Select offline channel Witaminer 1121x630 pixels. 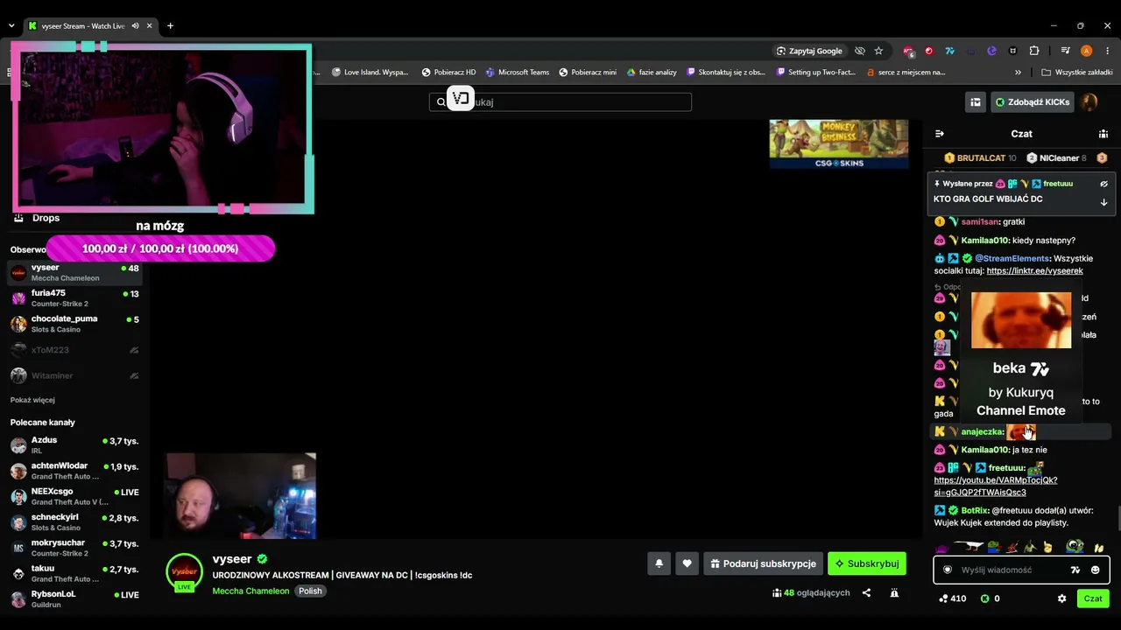(x=74, y=375)
